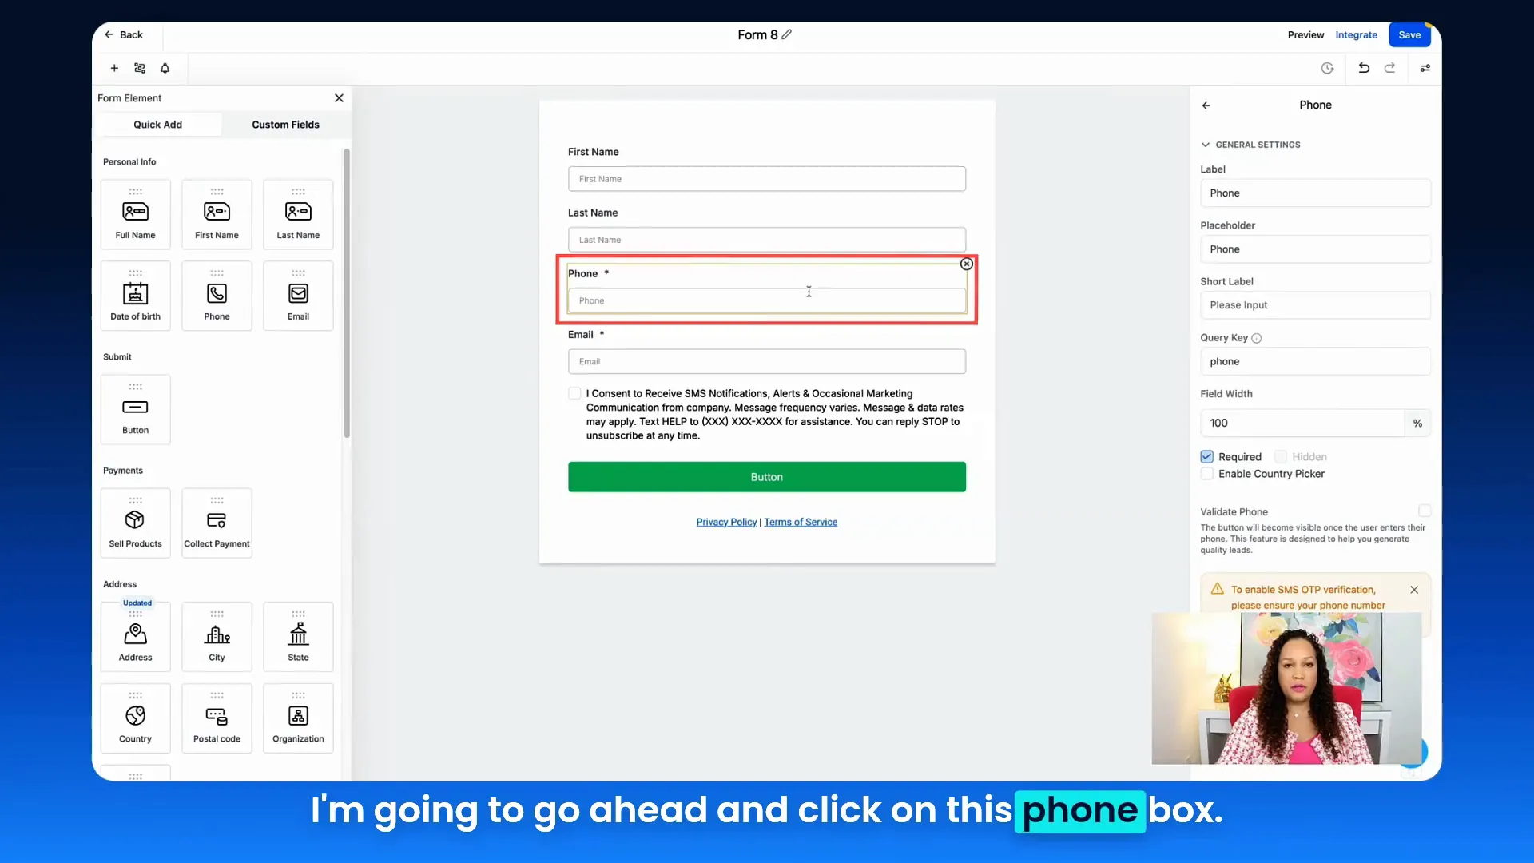Select the Email element tile
This screenshot has height=863, width=1534.
pyautogui.click(x=298, y=296)
